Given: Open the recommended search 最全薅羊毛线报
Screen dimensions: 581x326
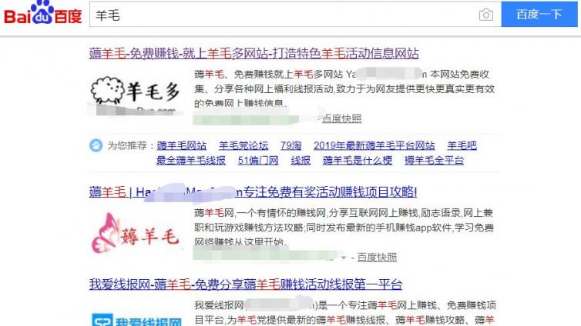Looking at the screenshot, I should (191, 161).
